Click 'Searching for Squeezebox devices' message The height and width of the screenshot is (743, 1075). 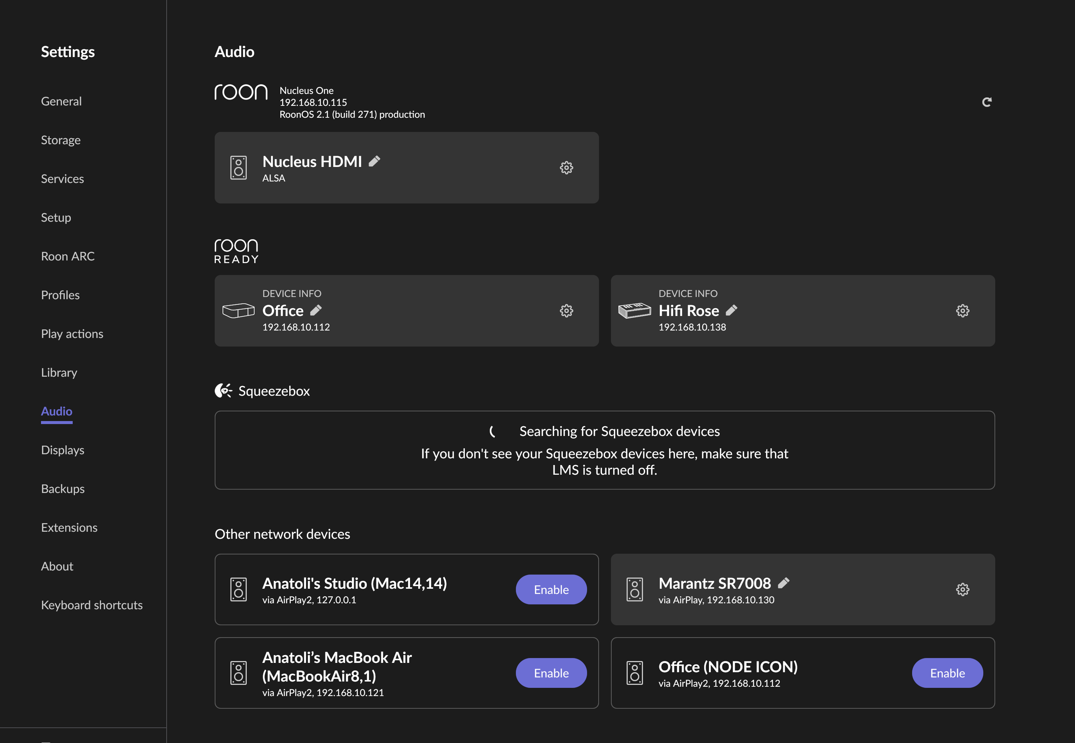pos(619,431)
